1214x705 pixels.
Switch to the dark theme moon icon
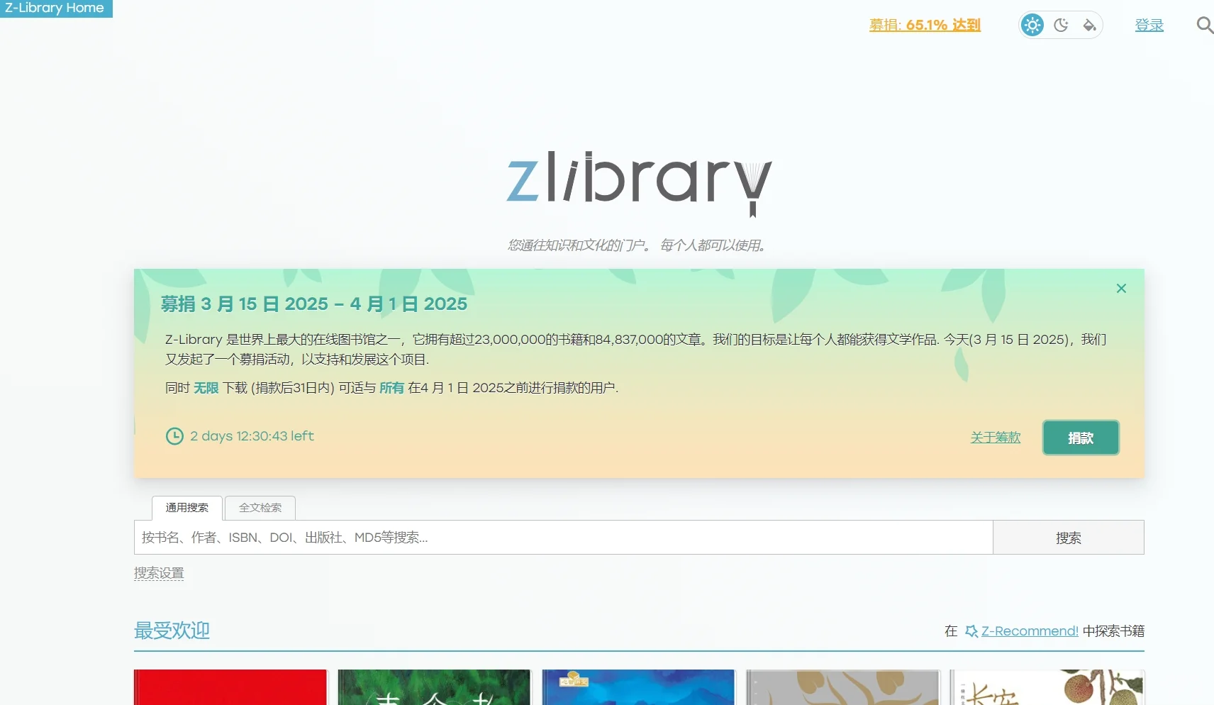[x=1061, y=26]
